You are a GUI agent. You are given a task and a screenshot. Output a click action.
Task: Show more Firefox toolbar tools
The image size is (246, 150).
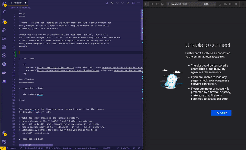(x=236, y=4)
